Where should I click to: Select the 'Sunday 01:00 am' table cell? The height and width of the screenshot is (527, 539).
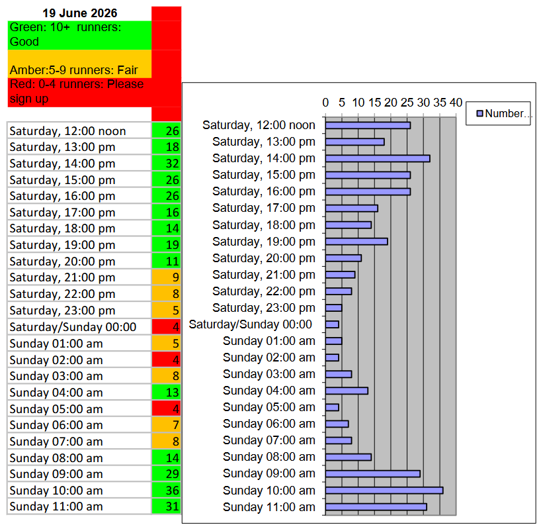79,344
